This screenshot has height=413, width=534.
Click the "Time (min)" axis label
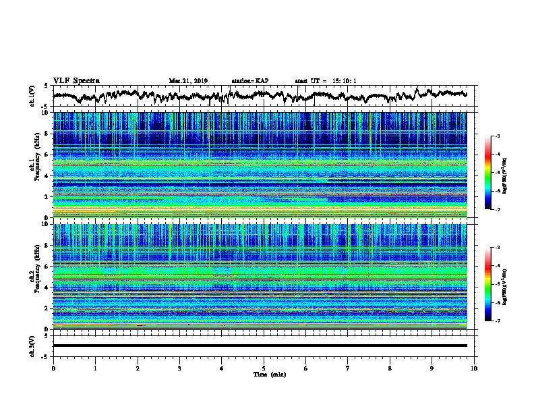(x=270, y=375)
